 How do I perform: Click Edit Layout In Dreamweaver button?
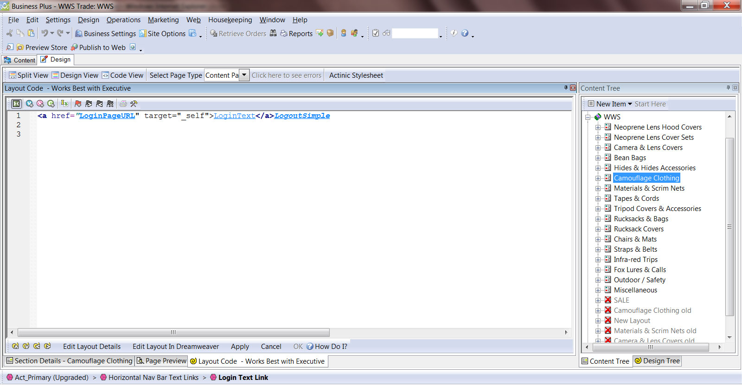point(175,347)
